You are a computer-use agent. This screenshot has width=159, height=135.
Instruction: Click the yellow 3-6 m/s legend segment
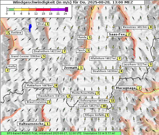[18, 10]
